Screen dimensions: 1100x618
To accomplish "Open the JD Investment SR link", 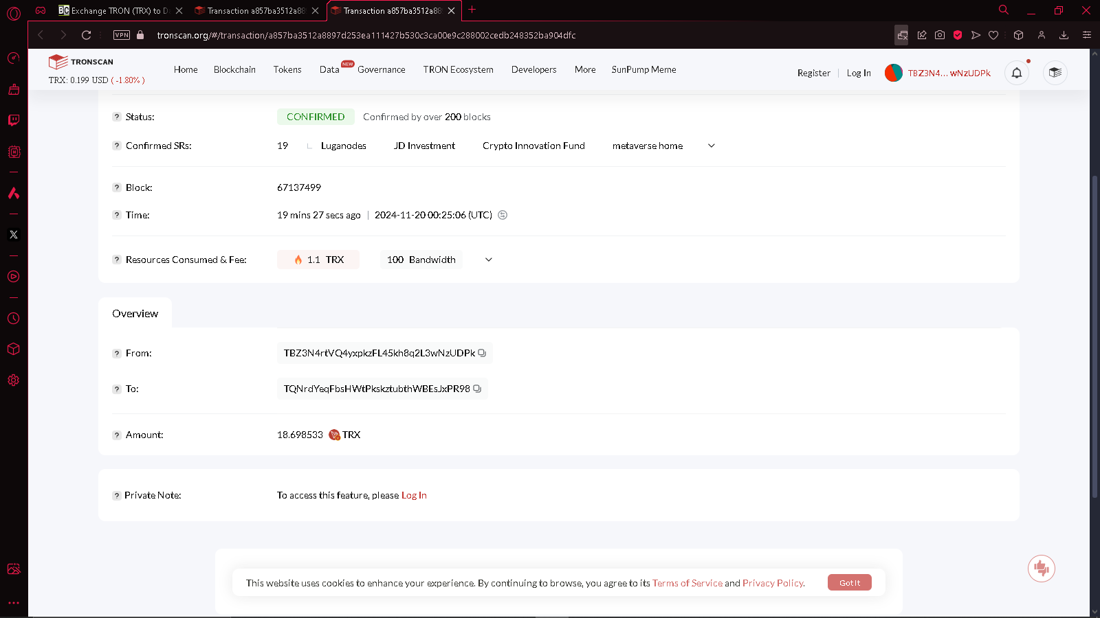I will (x=424, y=146).
